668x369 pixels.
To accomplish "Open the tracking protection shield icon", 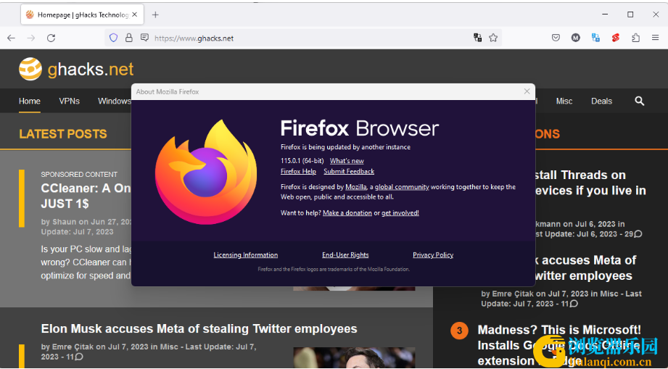I will pyautogui.click(x=113, y=38).
